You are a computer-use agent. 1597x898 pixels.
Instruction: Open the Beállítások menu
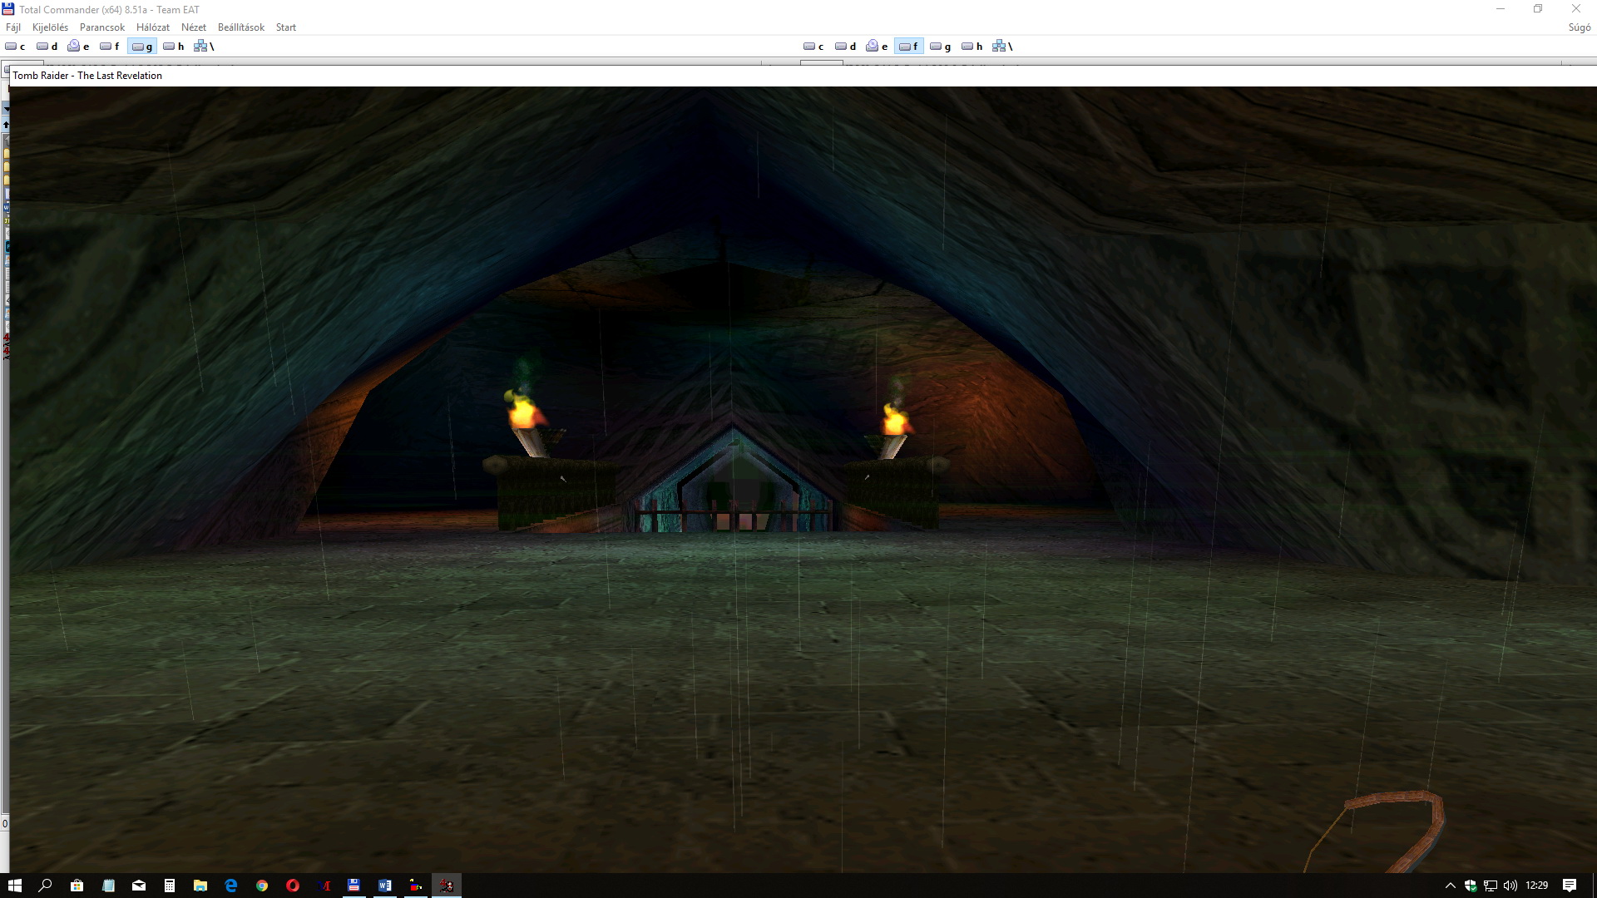point(240,27)
